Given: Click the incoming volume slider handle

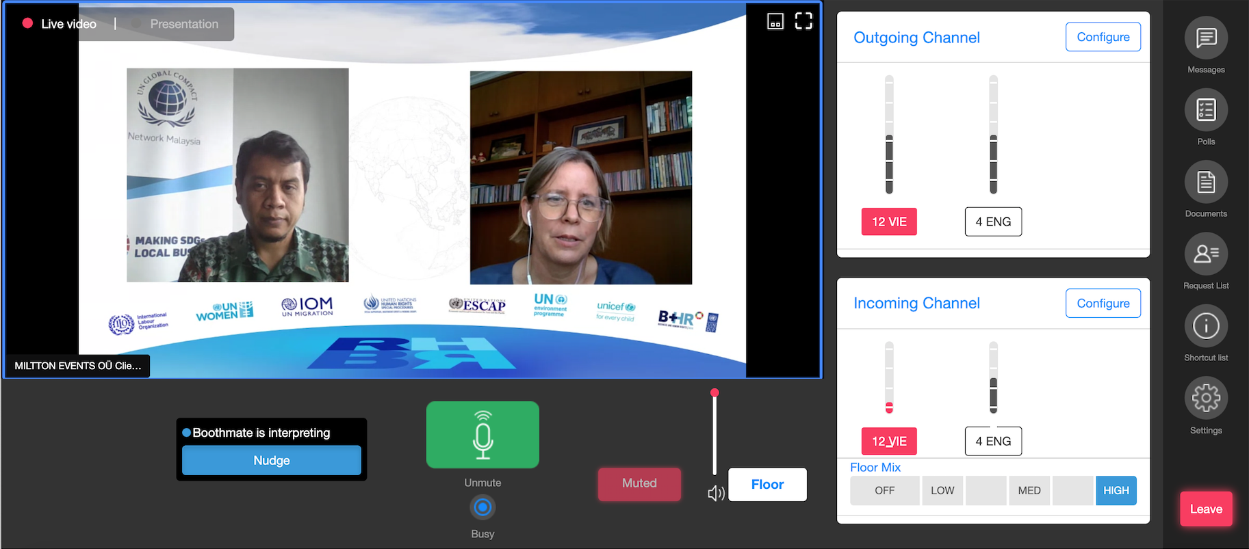Looking at the screenshot, I should [x=714, y=393].
